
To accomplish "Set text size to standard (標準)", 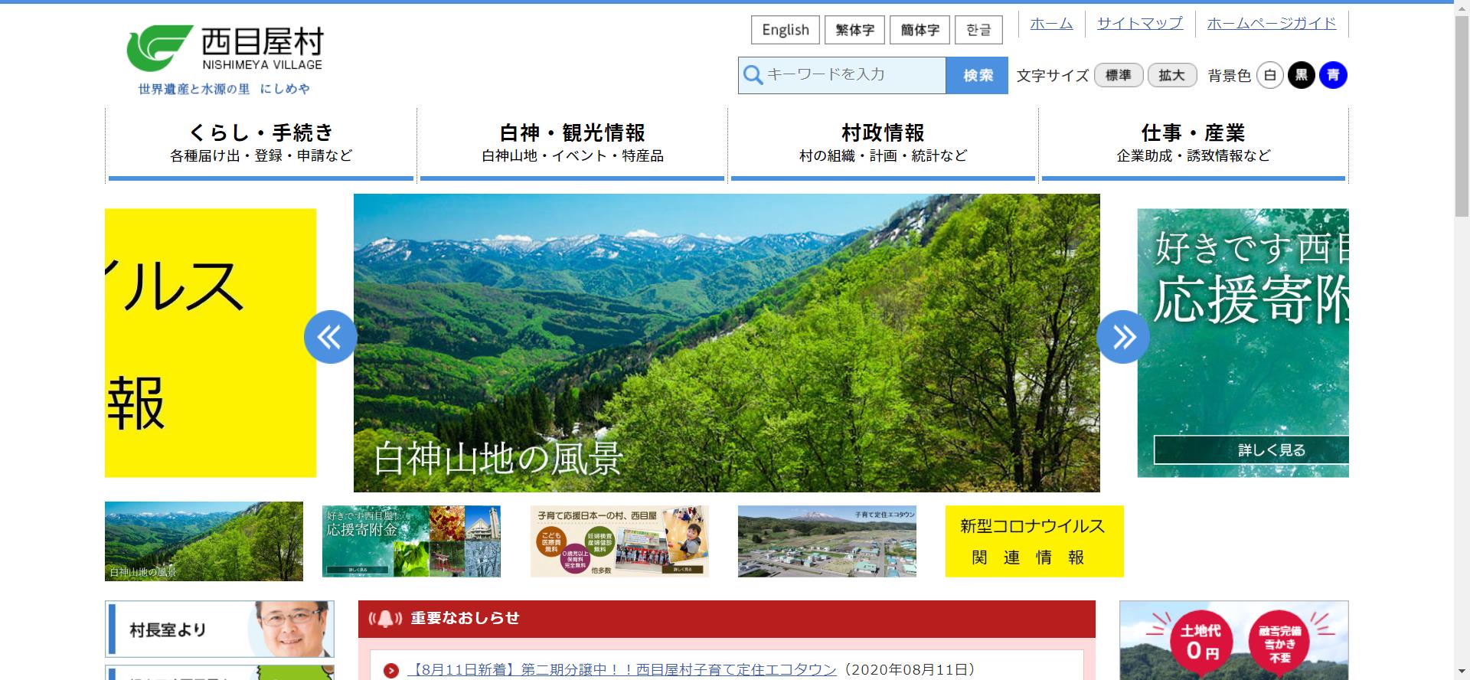I will (1119, 75).
